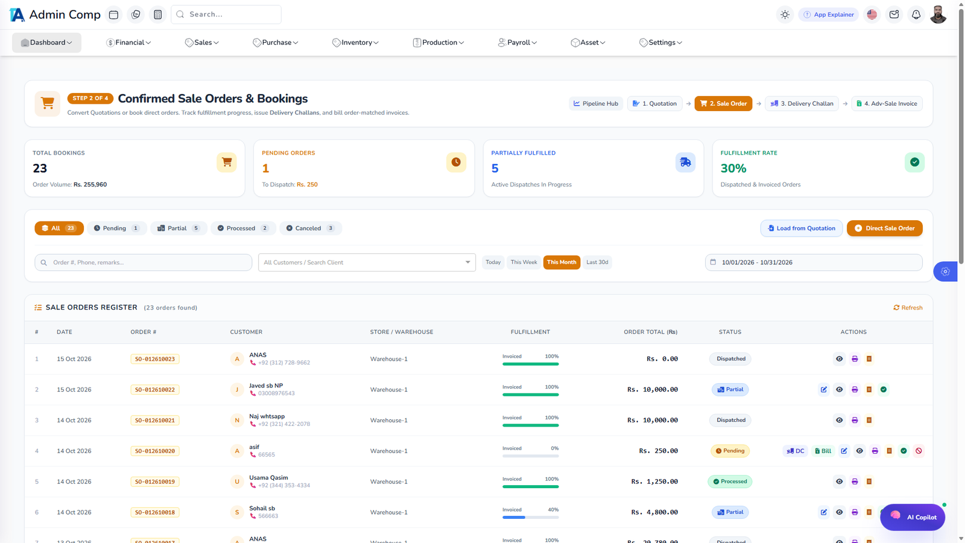Print order SO-012610023
965x543 pixels.
point(855,359)
